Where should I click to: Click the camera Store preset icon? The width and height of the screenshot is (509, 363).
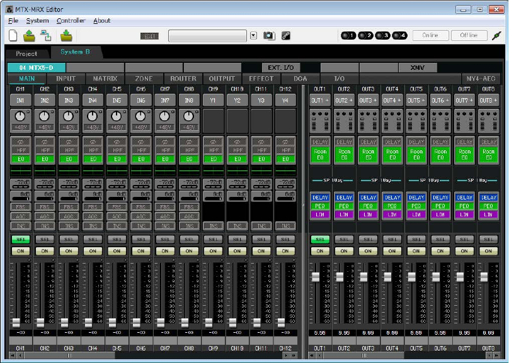pyautogui.click(x=269, y=36)
